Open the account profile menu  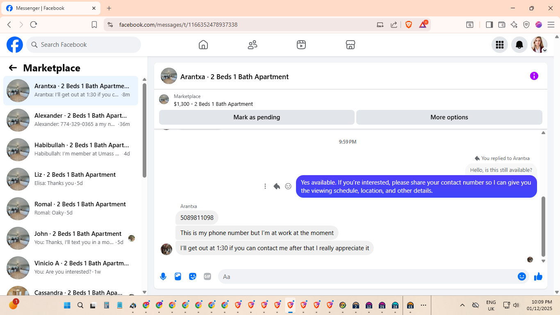coord(539,45)
